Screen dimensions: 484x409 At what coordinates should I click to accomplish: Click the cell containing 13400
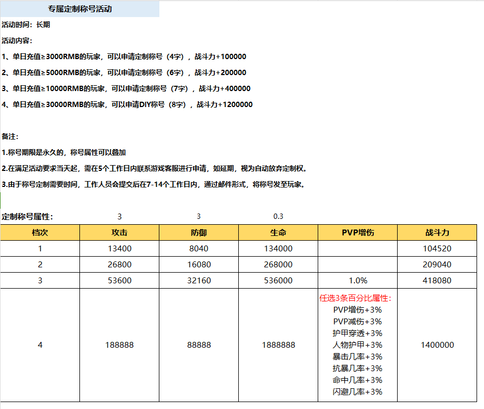(x=119, y=249)
